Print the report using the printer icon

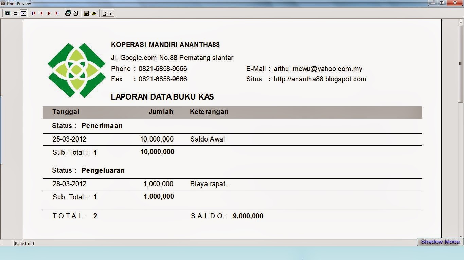tap(76, 13)
